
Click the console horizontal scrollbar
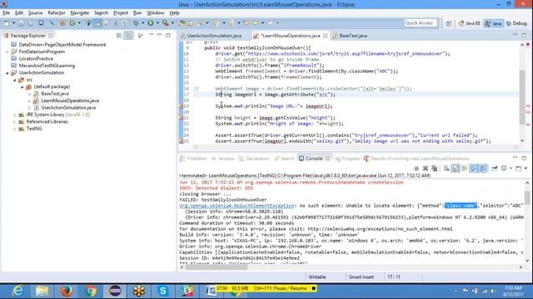coord(217,267)
